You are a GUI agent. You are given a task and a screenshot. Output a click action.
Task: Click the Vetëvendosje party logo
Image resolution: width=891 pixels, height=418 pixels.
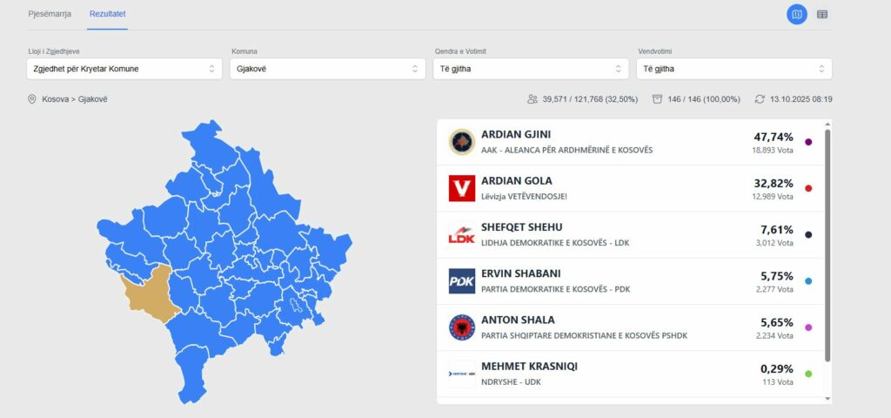[x=461, y=188]
